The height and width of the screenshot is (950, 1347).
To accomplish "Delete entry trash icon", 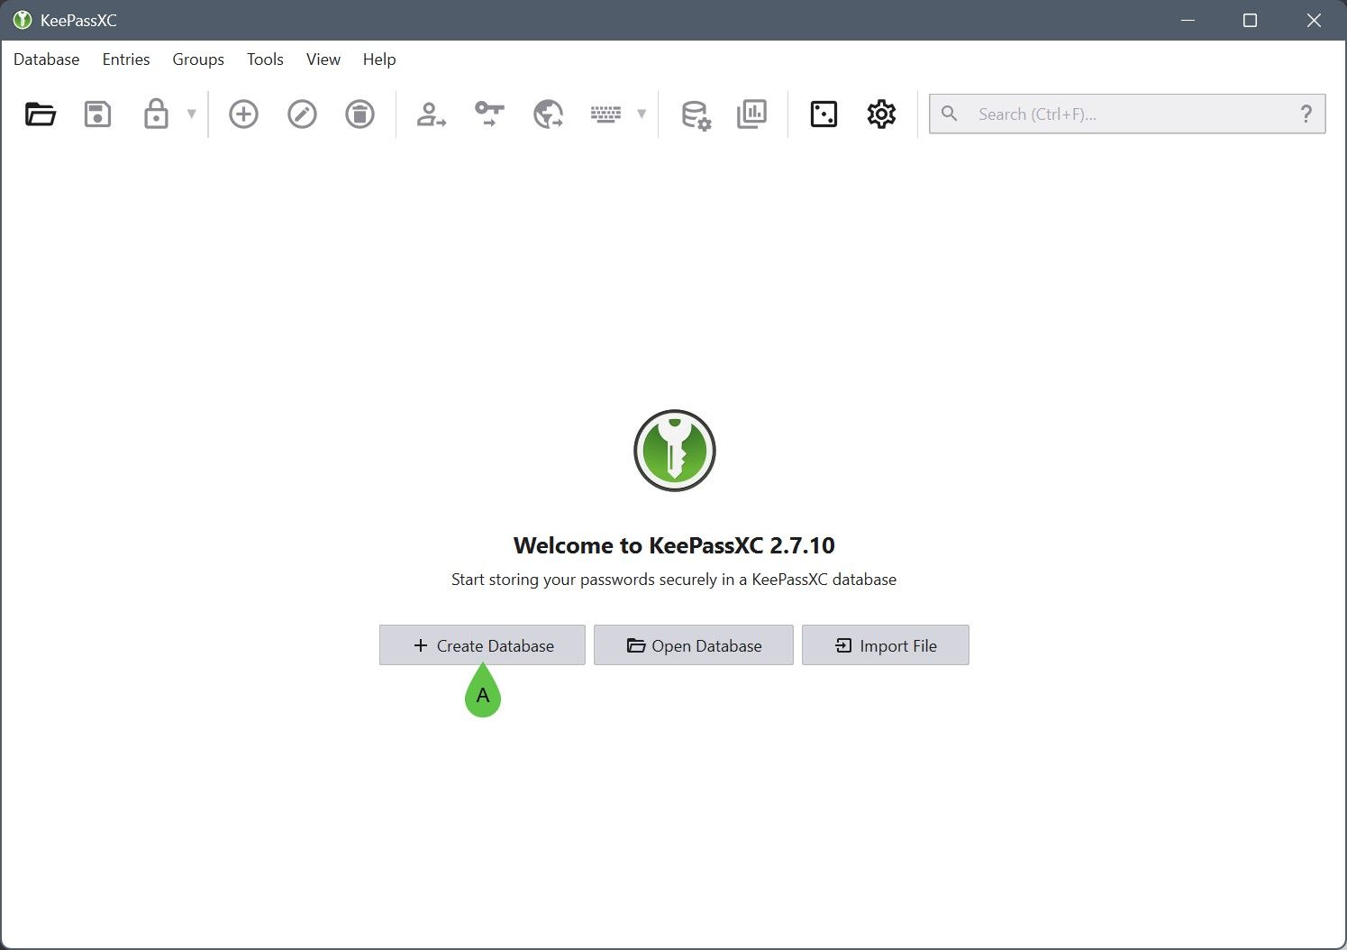I will pyautogui.click(x=360, y=114).
